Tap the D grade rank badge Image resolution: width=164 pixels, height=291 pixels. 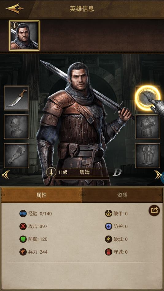117,172
